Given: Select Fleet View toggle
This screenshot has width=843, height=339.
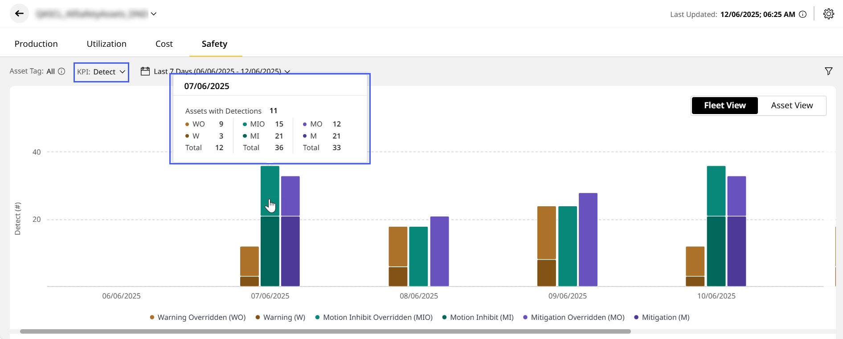Looking at the screenshot, I should 724,106.
